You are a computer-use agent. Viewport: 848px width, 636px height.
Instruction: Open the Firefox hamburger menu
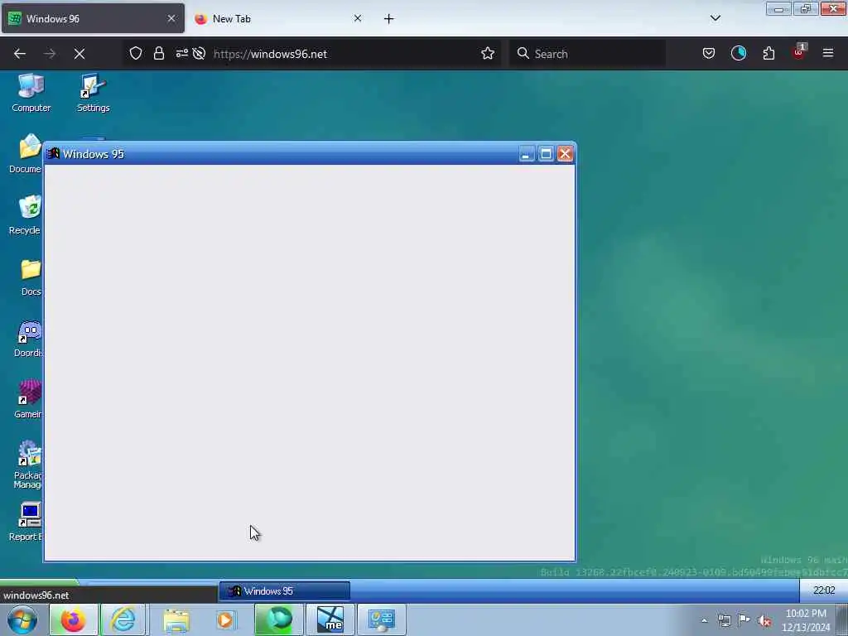[828, 54]
